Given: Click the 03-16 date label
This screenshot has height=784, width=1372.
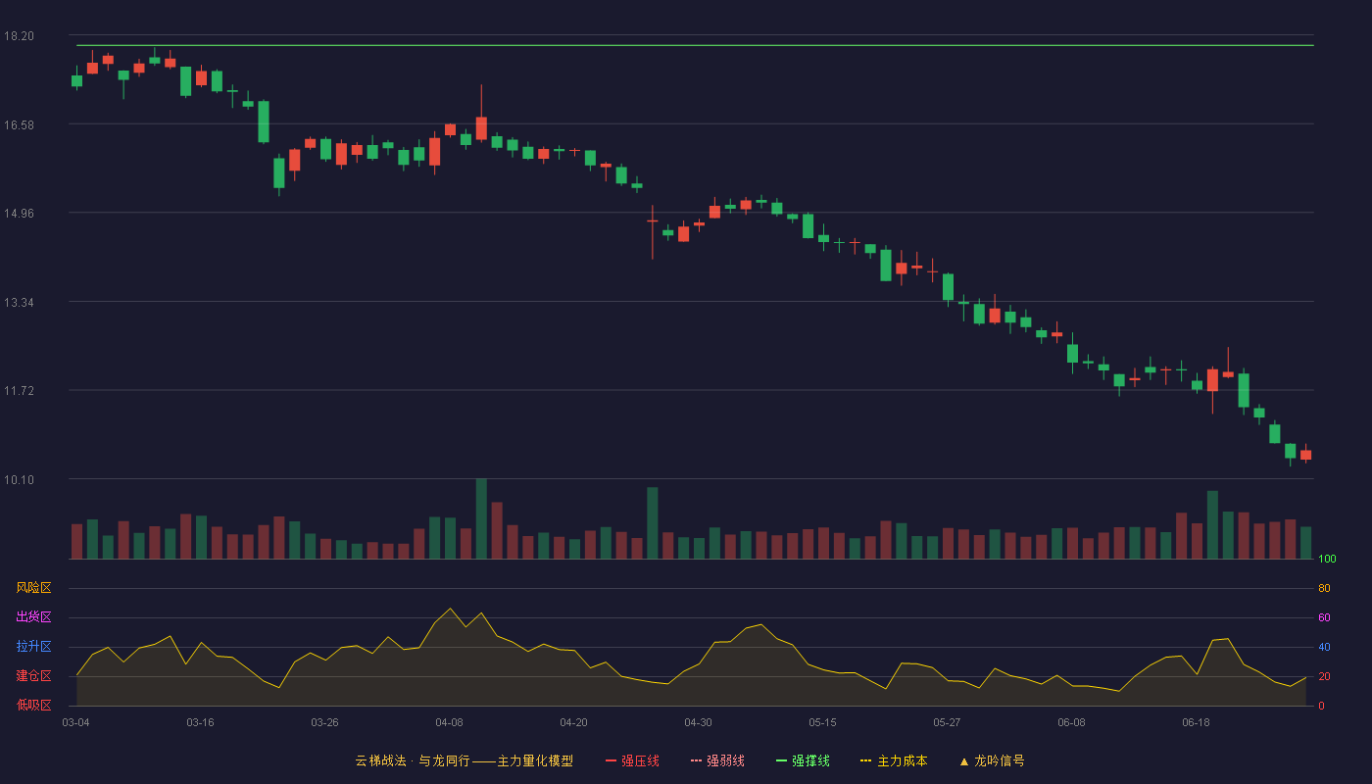Looking at the screenshot, I should [x=200, y=722].
